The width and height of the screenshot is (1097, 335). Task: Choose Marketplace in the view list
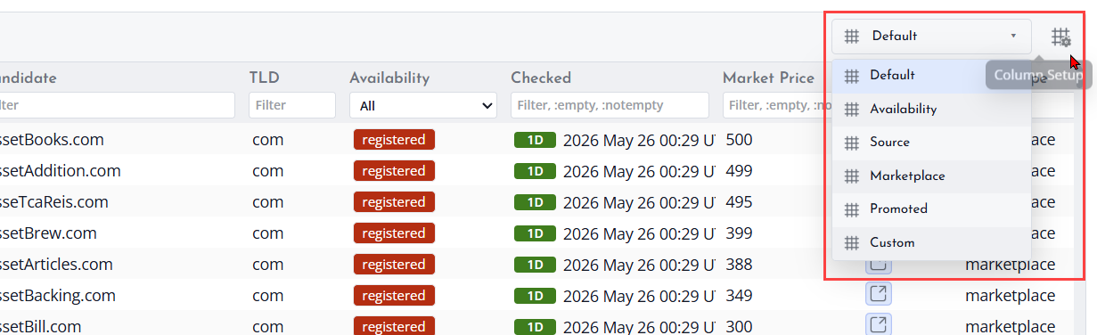tap(931, 176)
